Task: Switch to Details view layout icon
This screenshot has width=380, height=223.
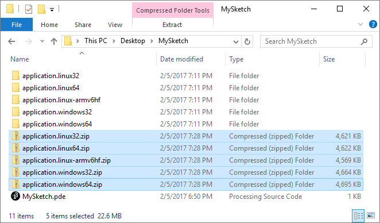Action: click(359, 216)
